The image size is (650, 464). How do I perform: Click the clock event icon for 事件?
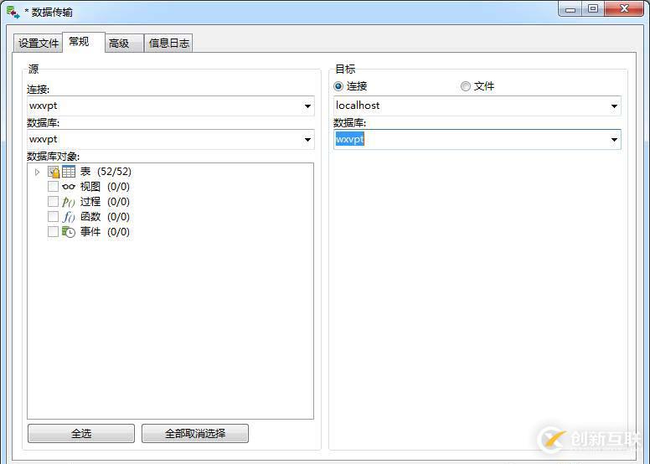tap(69, 232)
